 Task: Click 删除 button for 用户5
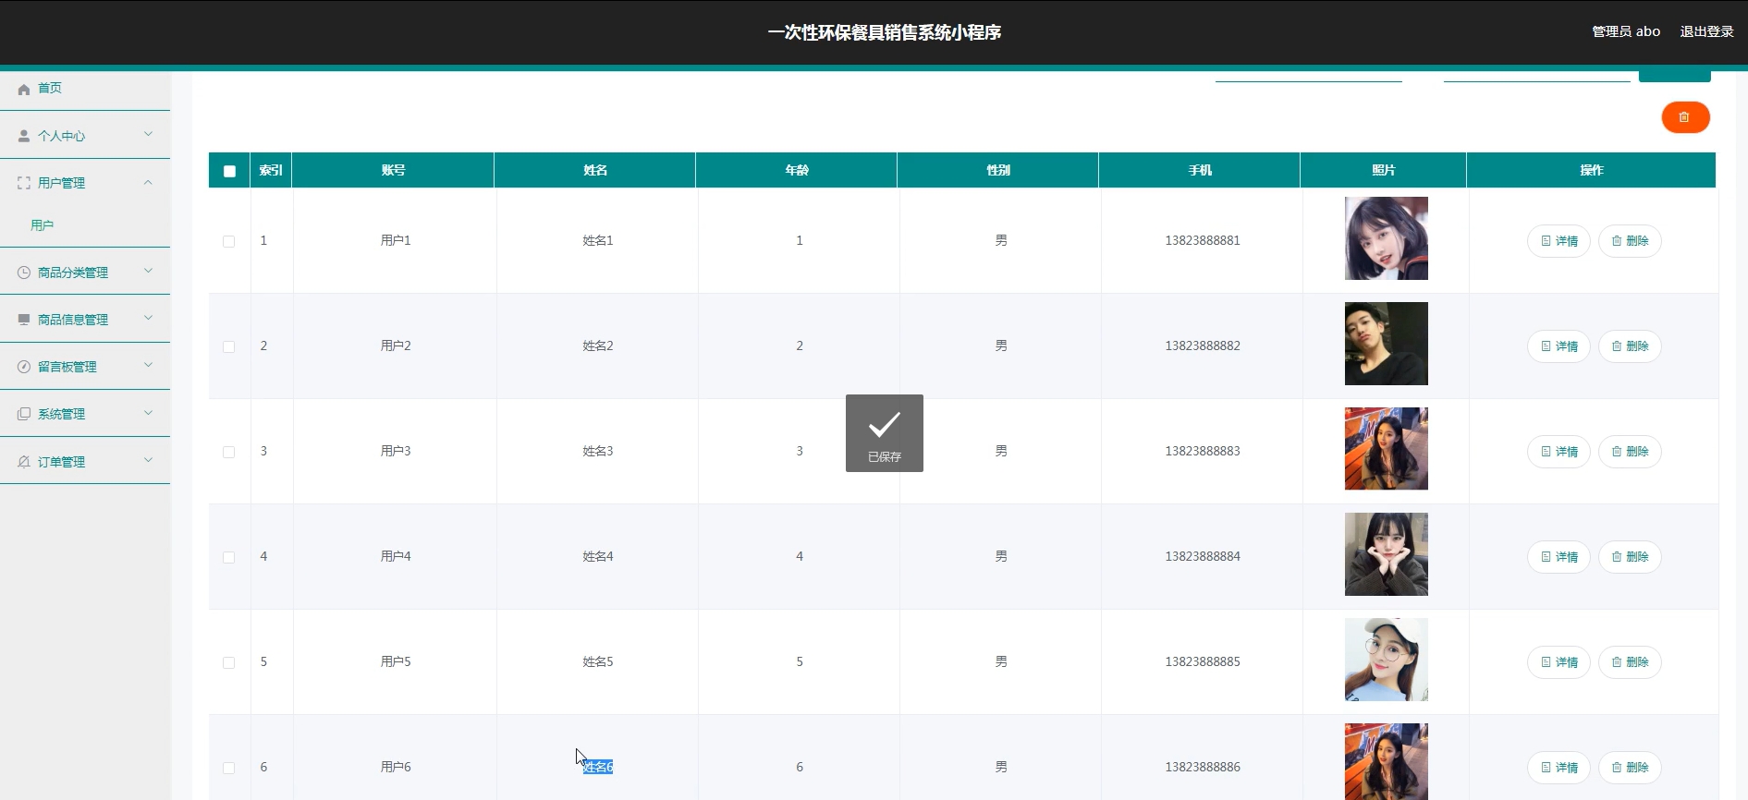tap(1630, 662)
